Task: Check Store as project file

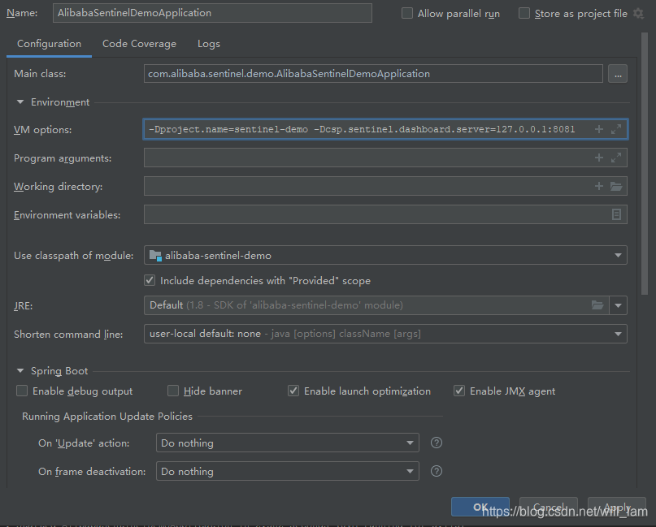Action: (x=524, y=13)
